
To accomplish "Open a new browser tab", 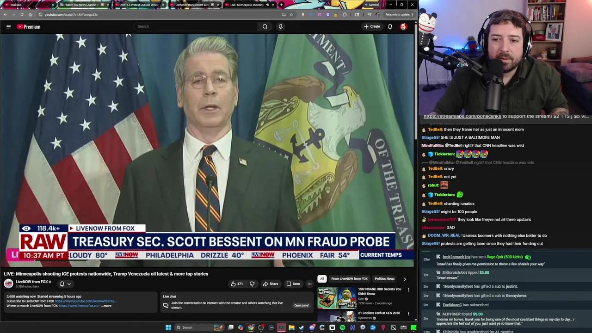I will [281, 5].
